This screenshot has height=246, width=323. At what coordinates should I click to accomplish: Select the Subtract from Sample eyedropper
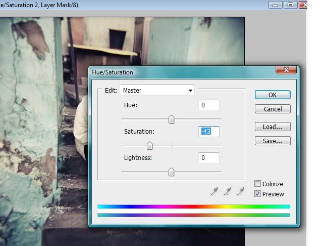240,191
